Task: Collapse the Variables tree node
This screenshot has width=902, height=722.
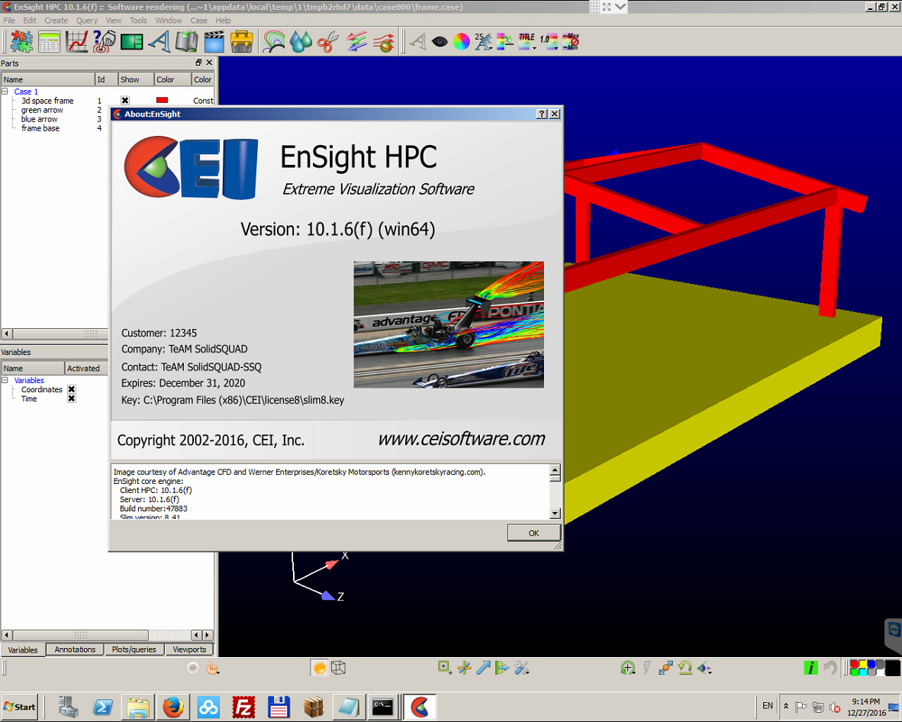Action: coord(5,380)
